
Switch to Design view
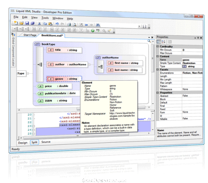23,143
